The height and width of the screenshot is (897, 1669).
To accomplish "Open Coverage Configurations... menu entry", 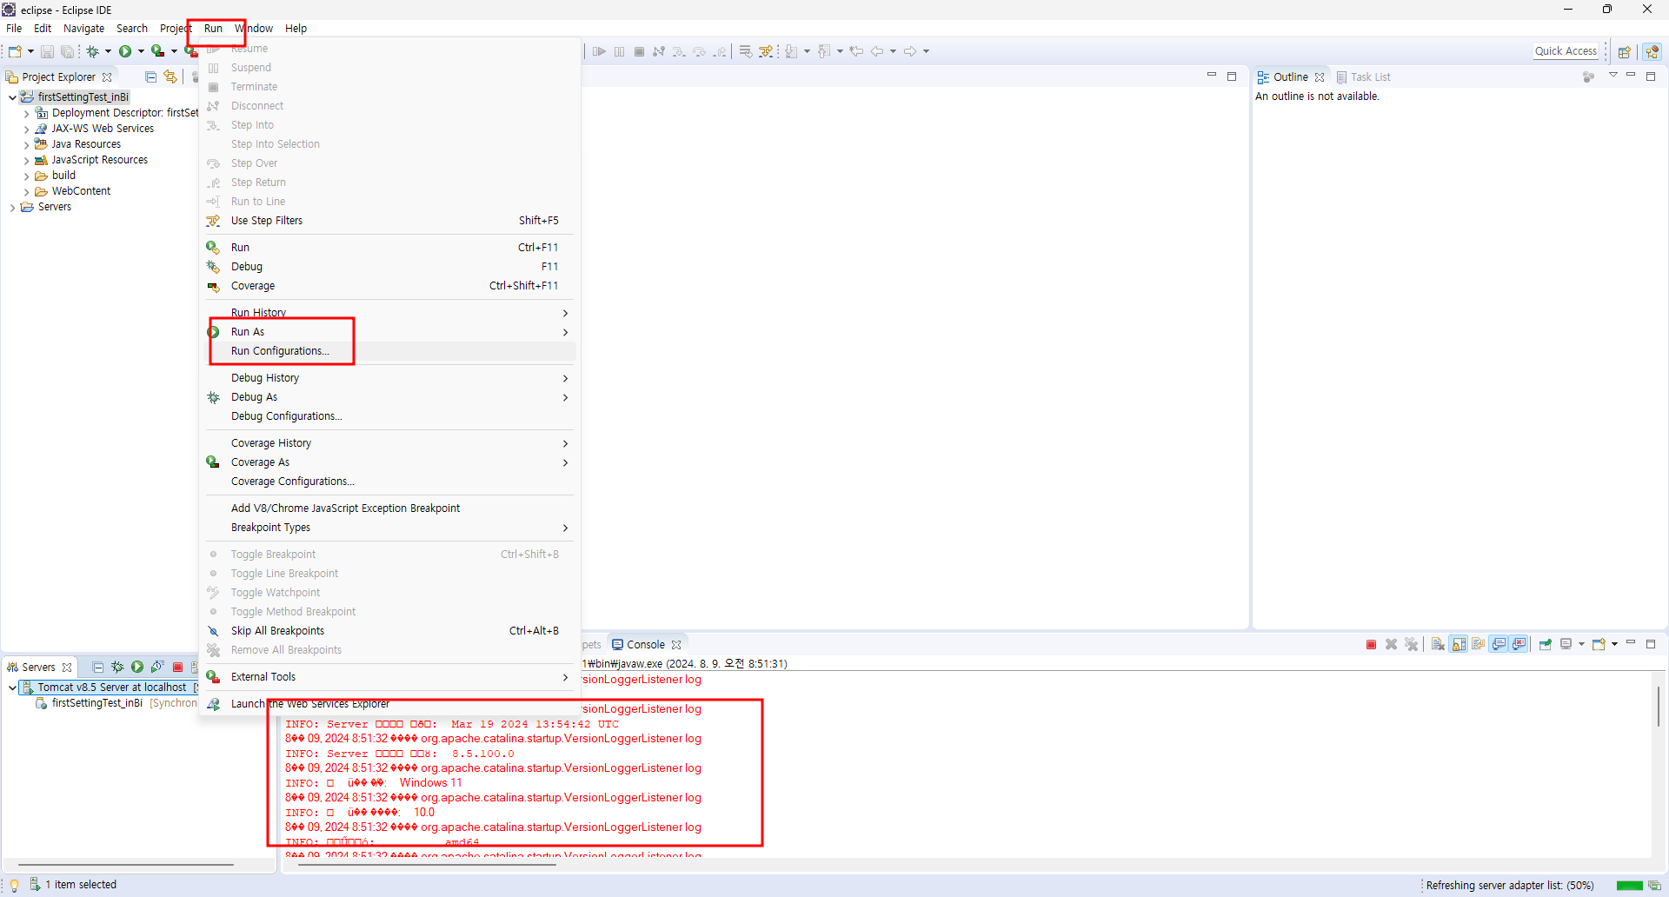I will point(390,482).
